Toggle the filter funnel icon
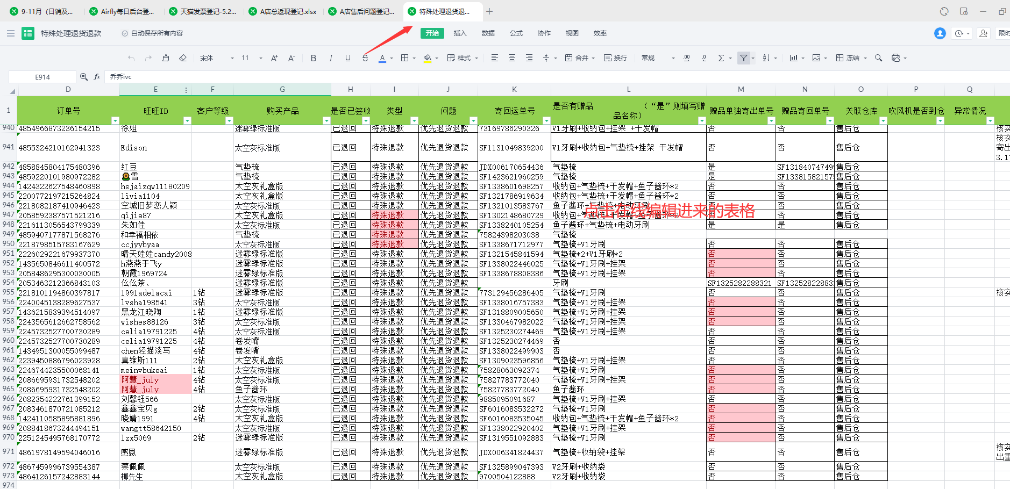This screenshot has width=1010, height=489. point(743,58)
